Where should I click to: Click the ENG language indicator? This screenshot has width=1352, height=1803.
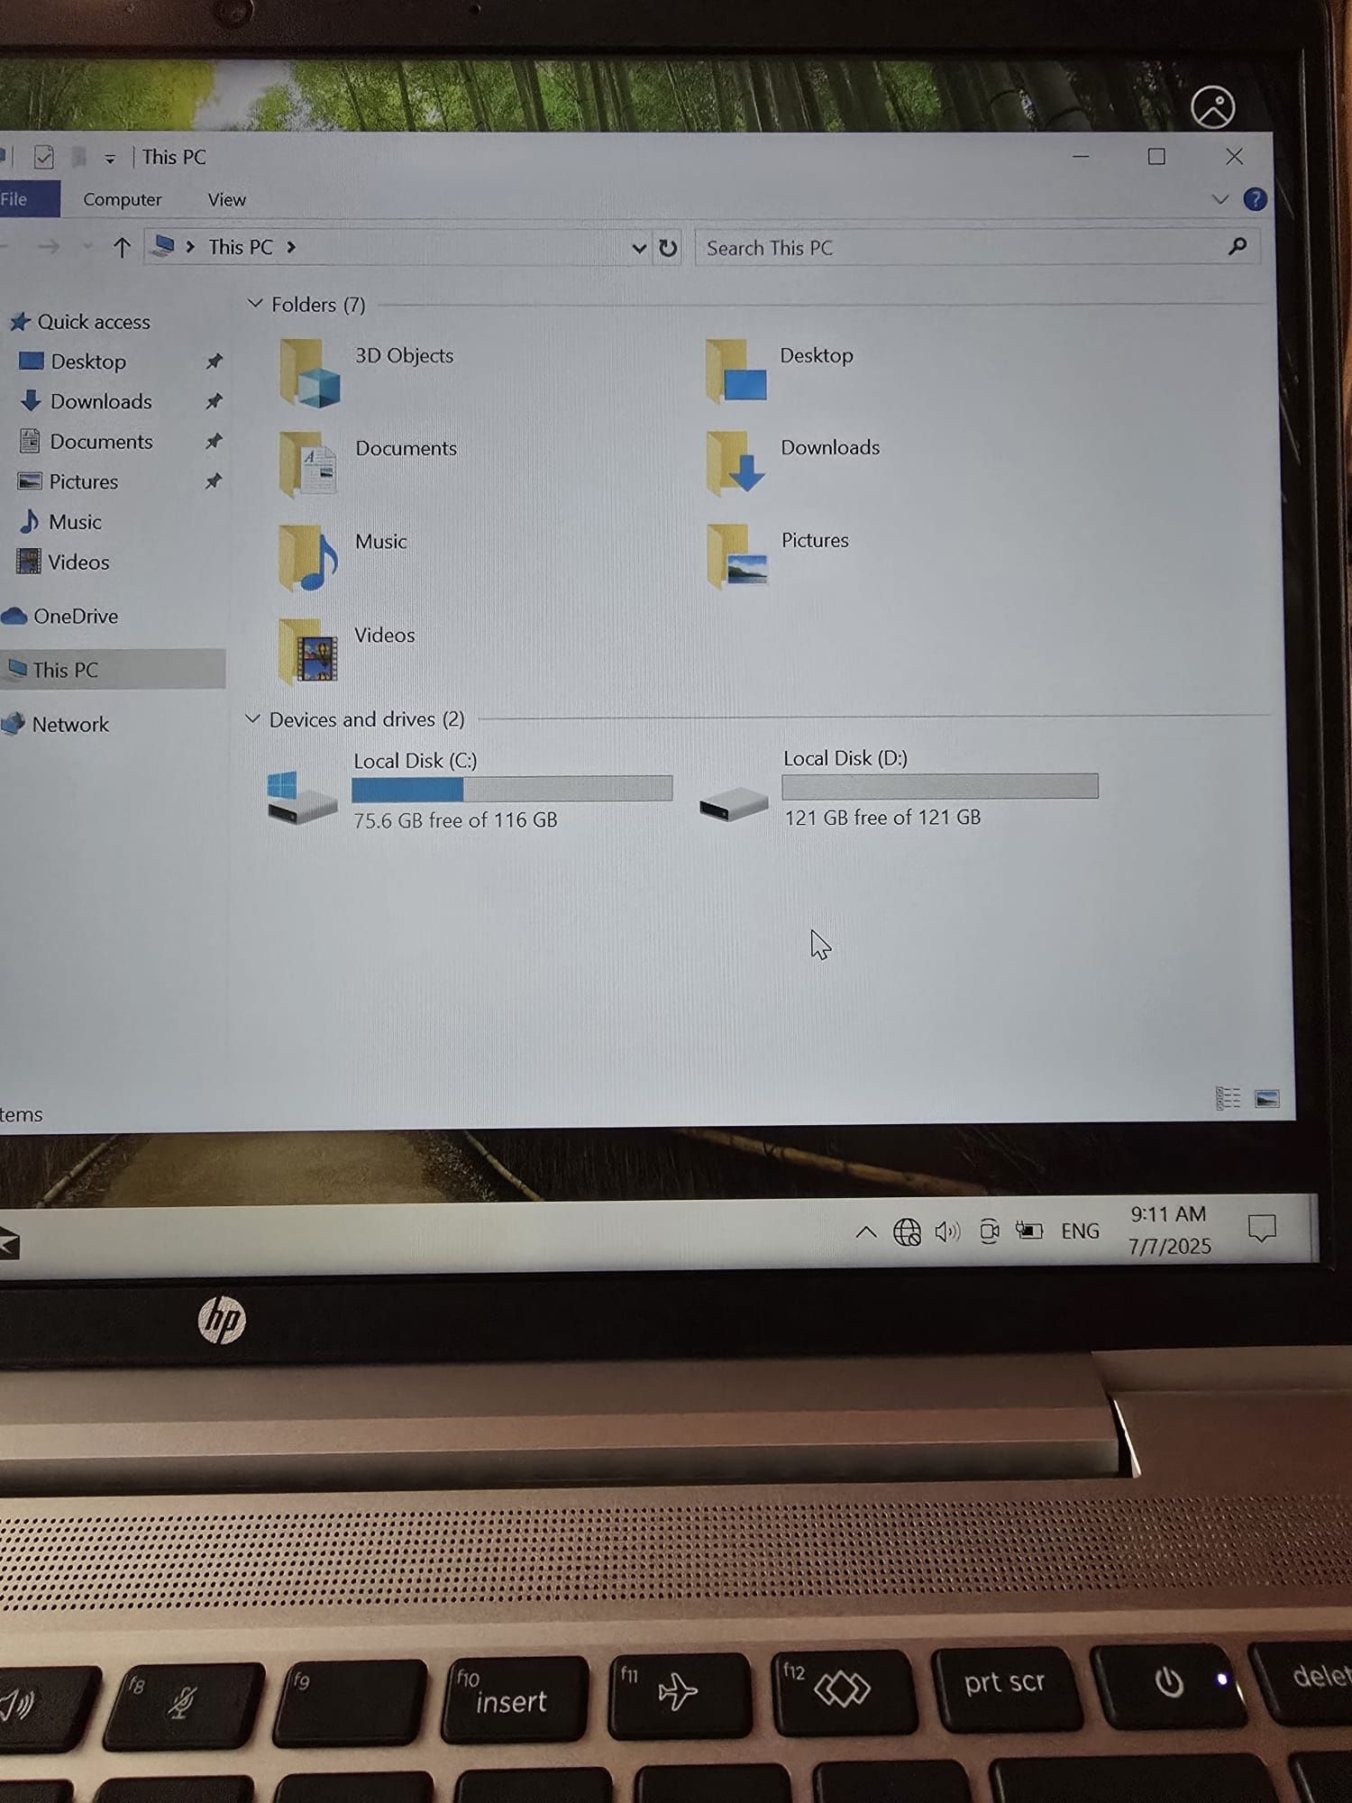click(1080, 1231)
